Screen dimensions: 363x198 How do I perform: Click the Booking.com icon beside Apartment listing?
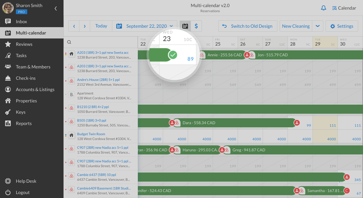(71, 95)
